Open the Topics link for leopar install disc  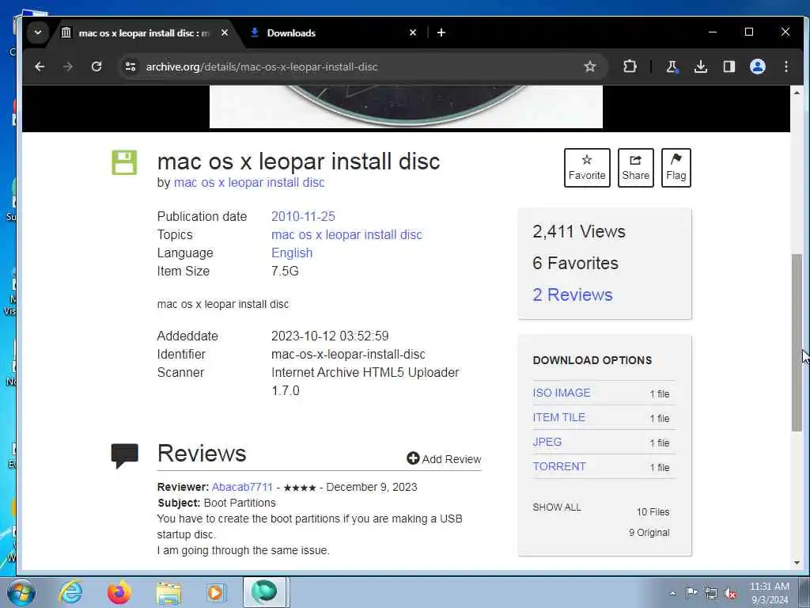[346, 234]
